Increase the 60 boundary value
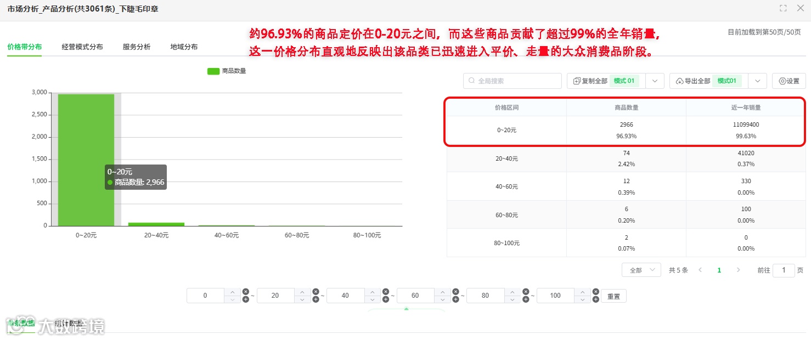This screenshot has height=340, width=811. [x=442, y=292]
